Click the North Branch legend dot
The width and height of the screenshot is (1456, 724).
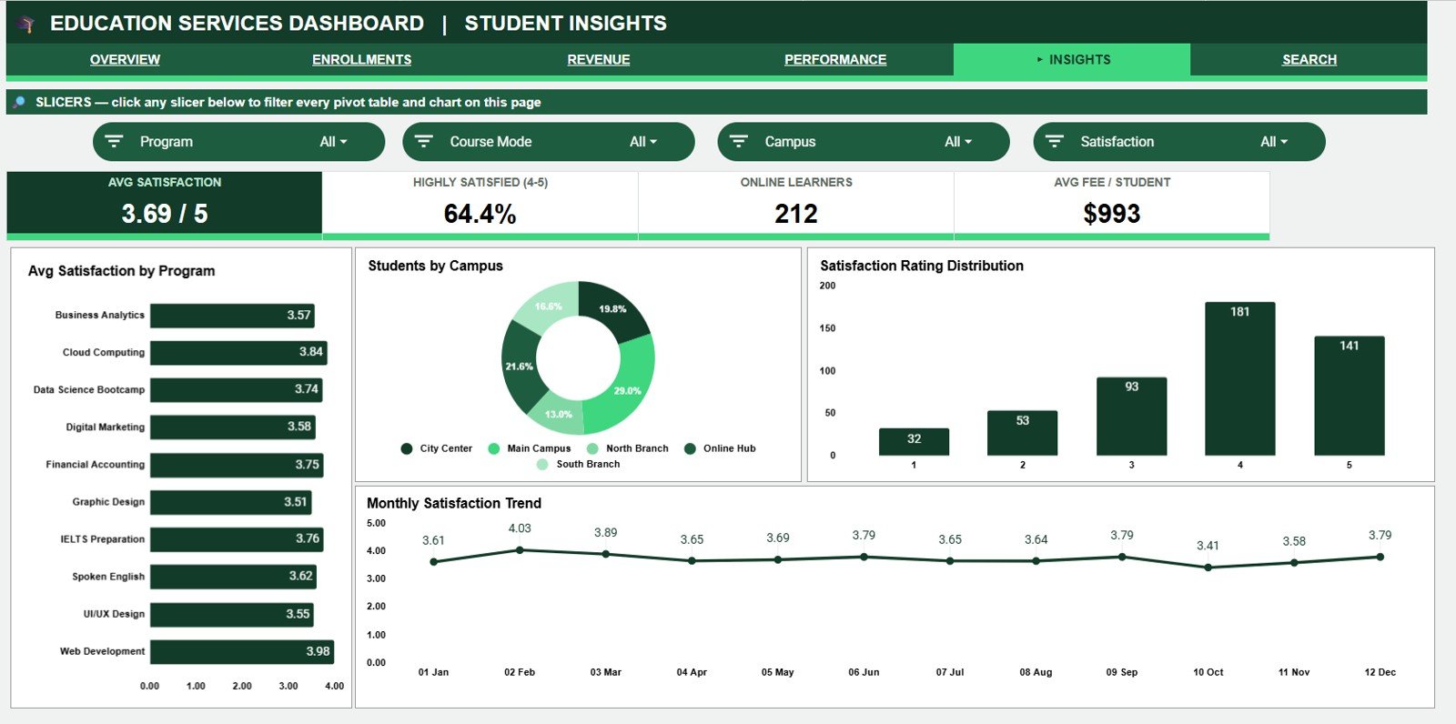coord(592,448)
